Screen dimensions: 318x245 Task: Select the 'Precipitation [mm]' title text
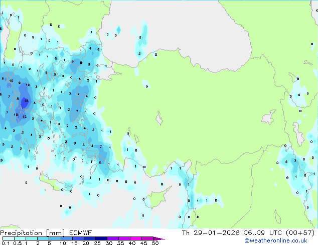pos(33,233)
